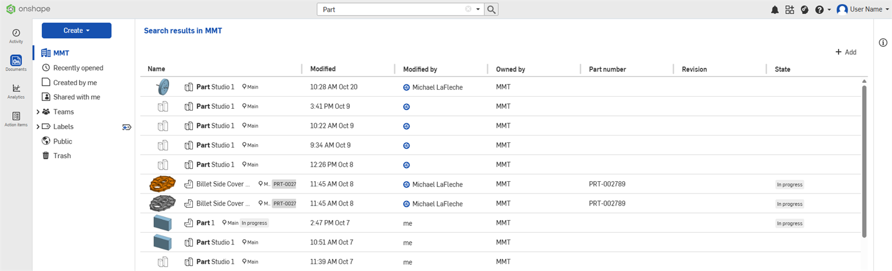Open the Activity page in the sidebar
Image resolution: width=892 pixels, height=271 pixels.
tap(16, 36)
